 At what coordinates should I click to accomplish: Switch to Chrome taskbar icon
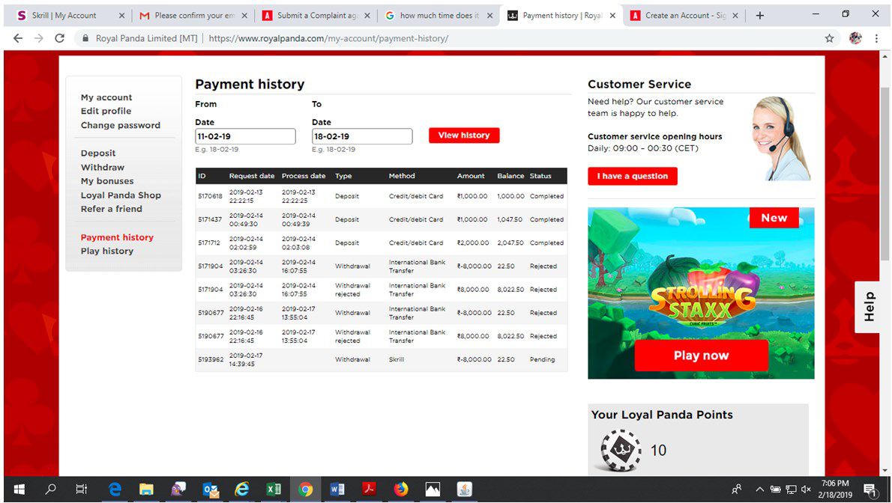pyautogui.click(x=306, y=489)
